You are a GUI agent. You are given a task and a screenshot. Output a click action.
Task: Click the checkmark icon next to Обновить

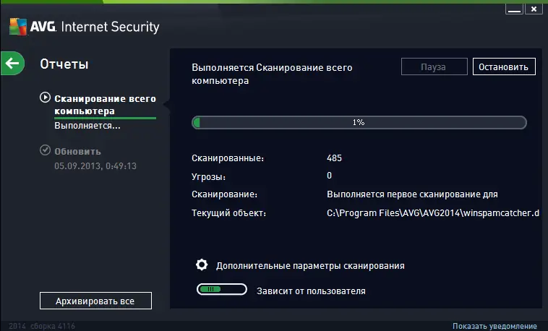[x=45, y=151]
